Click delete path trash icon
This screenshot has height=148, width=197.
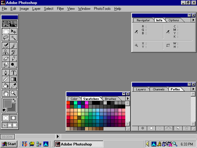pyautogui.click(x=187, y=128)
